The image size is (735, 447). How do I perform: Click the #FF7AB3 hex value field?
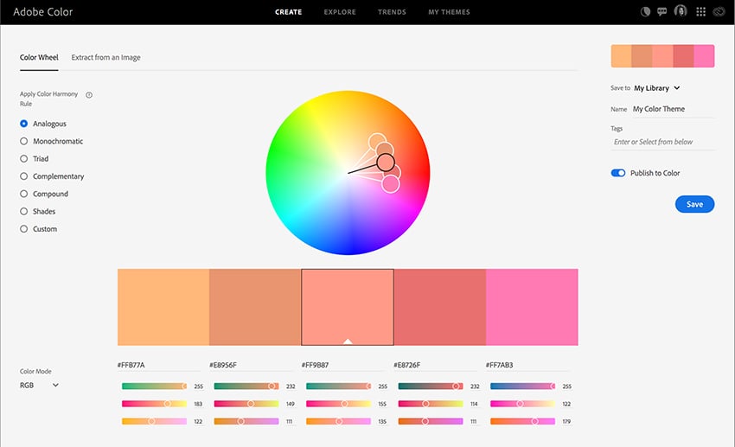point(527,365)
